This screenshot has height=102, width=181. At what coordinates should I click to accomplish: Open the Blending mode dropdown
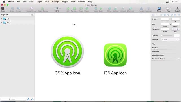[170, 39]
